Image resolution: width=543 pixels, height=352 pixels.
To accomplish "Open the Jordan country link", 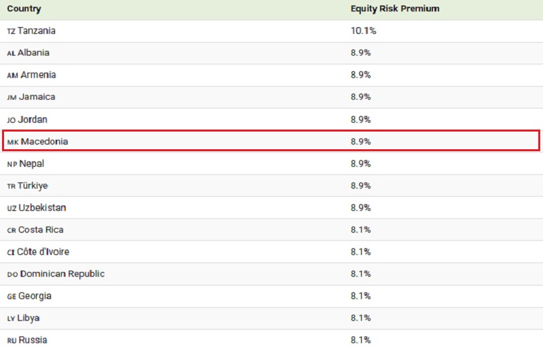I will (x=33, y=119).
